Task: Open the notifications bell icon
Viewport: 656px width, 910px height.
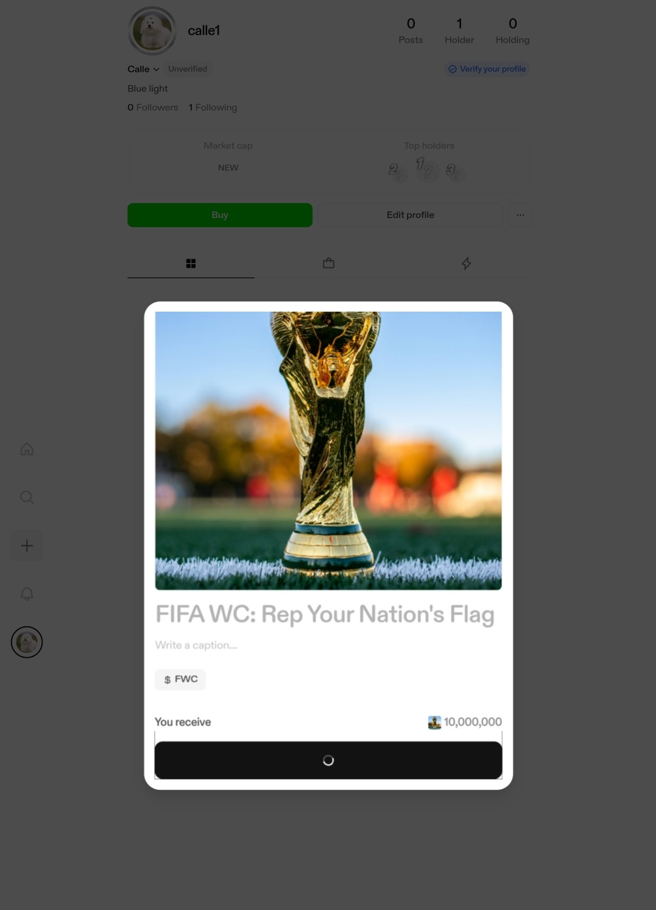Action: [27, 594]
